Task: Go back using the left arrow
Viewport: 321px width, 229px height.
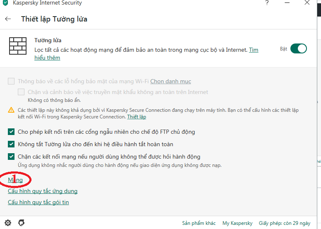Action: [x=8, y=19]
